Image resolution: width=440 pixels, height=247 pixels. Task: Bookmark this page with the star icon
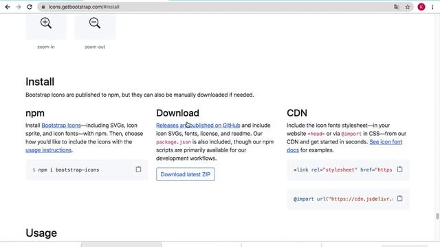(x=408, y=7)
